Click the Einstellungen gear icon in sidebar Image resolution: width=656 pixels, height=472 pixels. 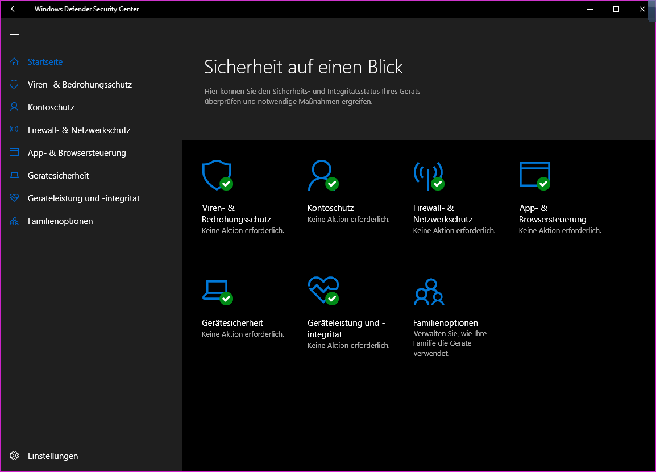click(15, 456)
